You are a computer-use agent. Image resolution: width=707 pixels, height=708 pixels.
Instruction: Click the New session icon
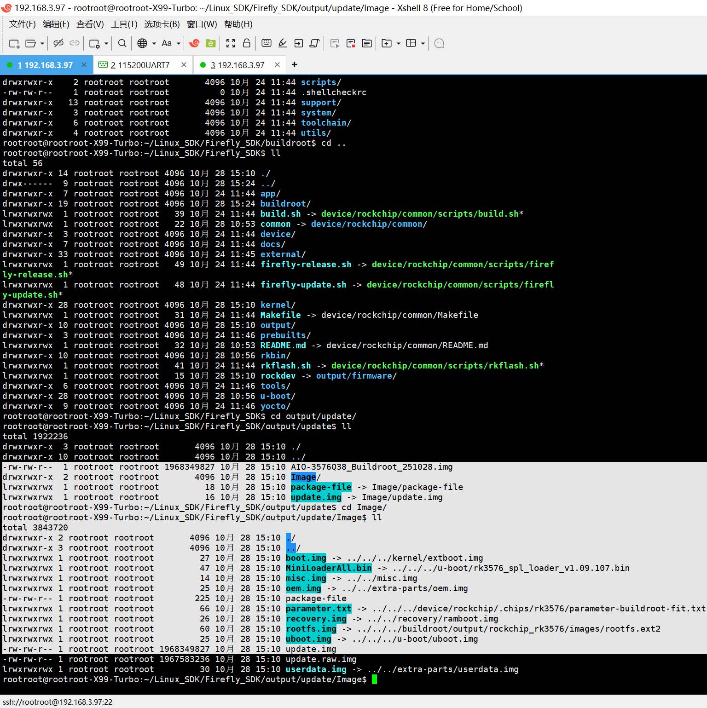point(14,43)
